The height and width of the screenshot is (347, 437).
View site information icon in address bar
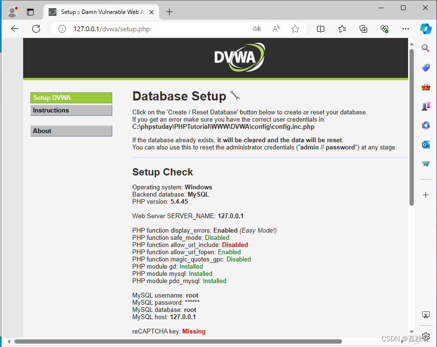(62, 29)
